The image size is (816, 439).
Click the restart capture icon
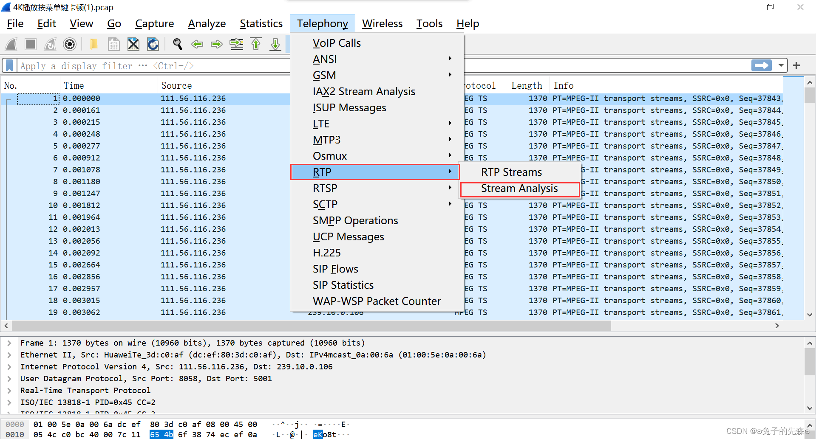click(x=50, y=44)
